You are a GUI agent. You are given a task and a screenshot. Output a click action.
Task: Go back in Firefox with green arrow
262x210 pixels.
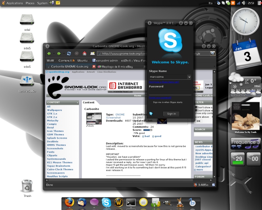49,53
